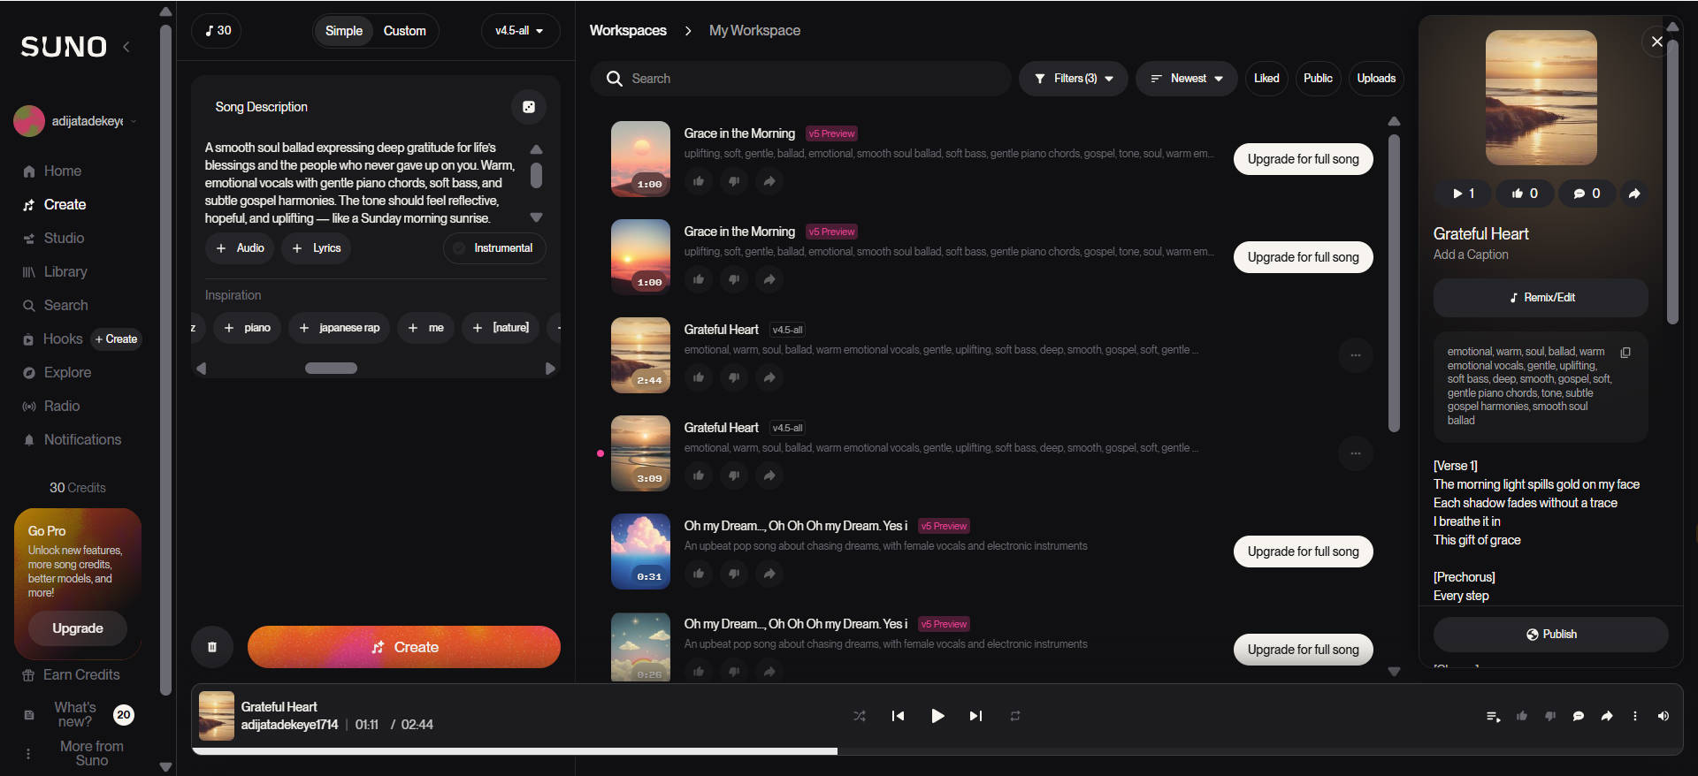Screen dimensions: 1698x776
Task: Toggle the Instrumental switch
Action: (494, 248)
